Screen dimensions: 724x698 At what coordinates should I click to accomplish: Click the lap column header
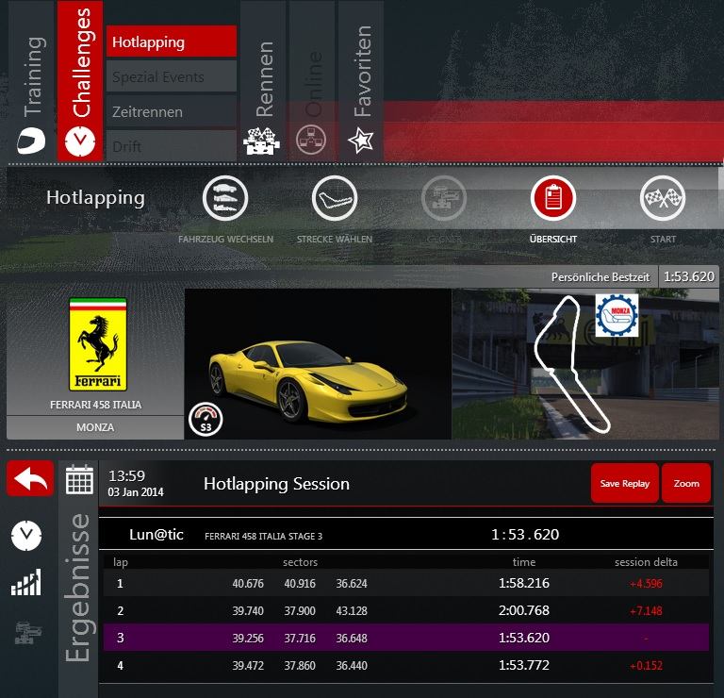(121, 562)
